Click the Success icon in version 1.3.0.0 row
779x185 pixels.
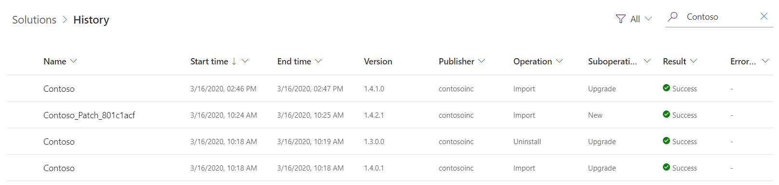(x=666, y=141)
